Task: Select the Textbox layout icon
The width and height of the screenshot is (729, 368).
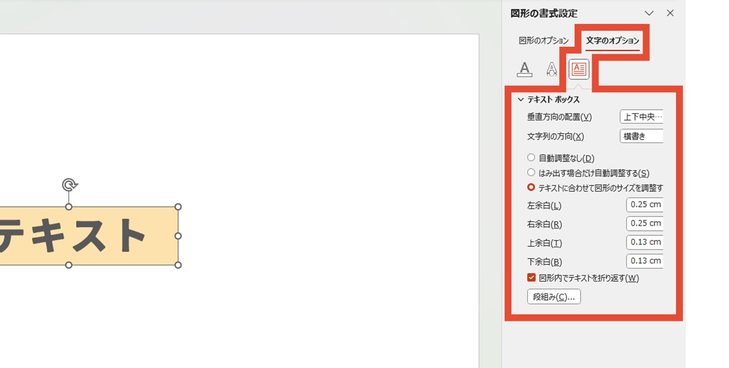Action: [578, 68]
